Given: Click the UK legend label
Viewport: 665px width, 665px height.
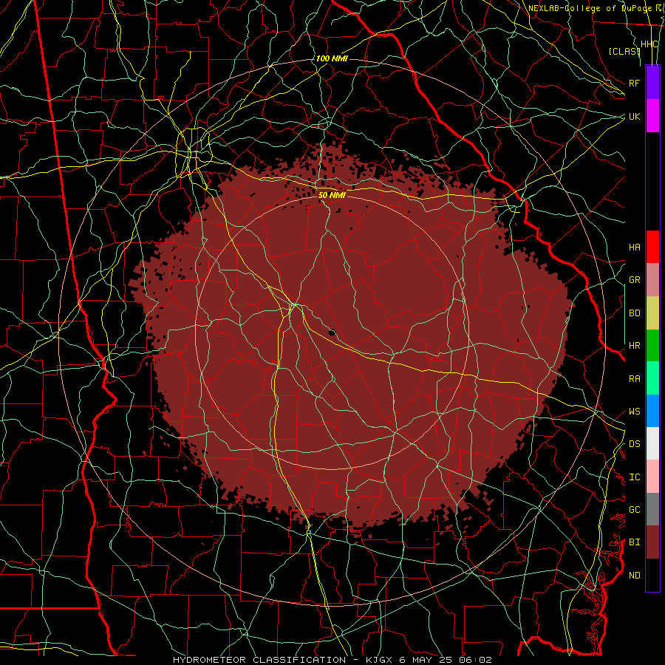Looking at the screenshot, I should (634, 116).
